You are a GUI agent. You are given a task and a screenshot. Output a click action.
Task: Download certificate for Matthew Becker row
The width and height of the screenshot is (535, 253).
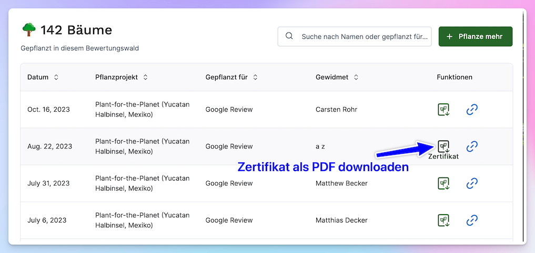click(x=444, y=183)
